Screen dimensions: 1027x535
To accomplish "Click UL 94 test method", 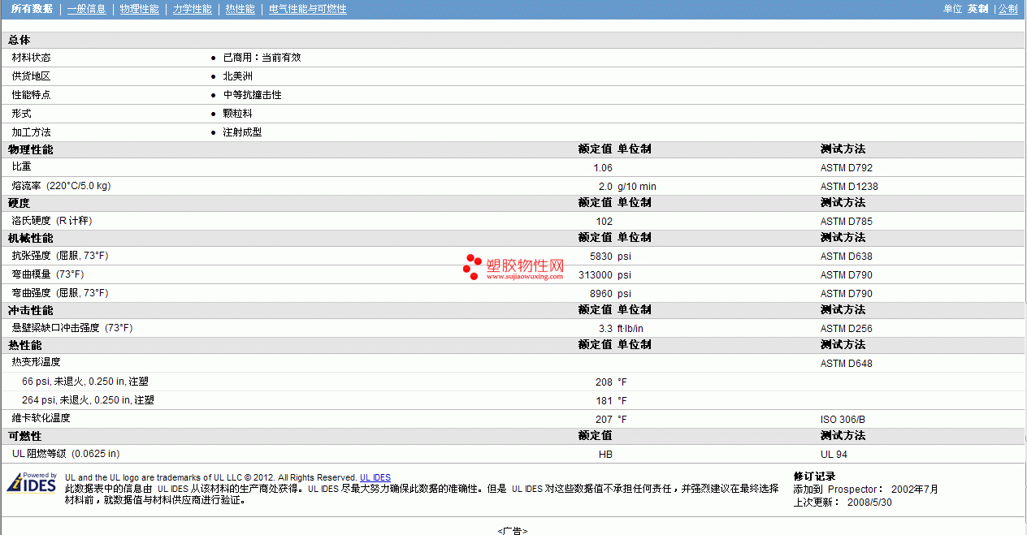I will [x=834, y=455].
